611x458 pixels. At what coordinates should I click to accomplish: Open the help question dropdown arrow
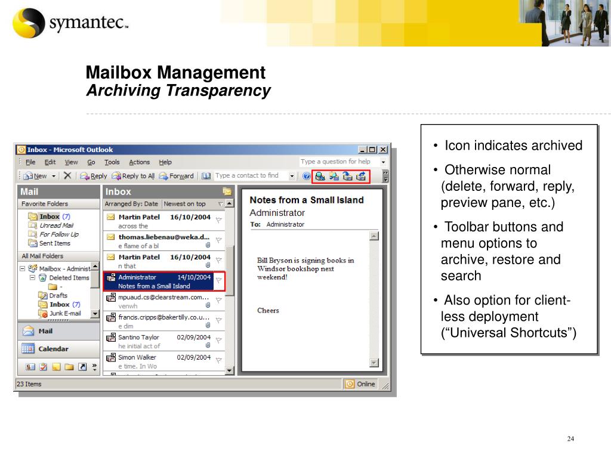point(384,162)
